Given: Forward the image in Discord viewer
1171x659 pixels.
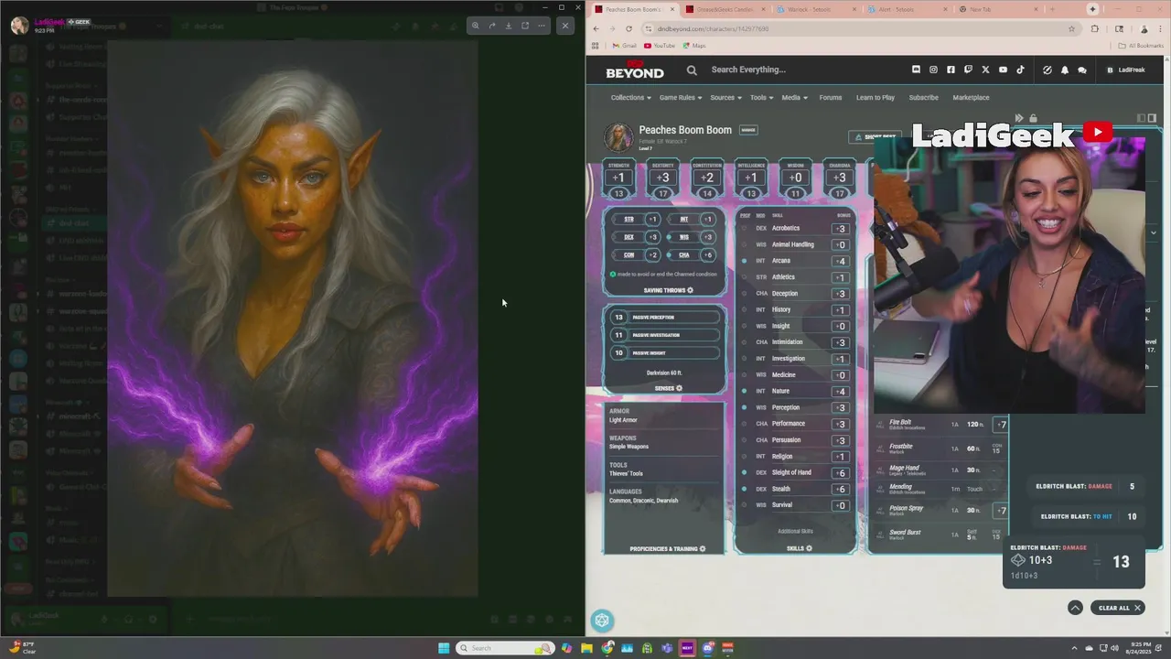Looking at the screenshot, I should click(492, 26).
